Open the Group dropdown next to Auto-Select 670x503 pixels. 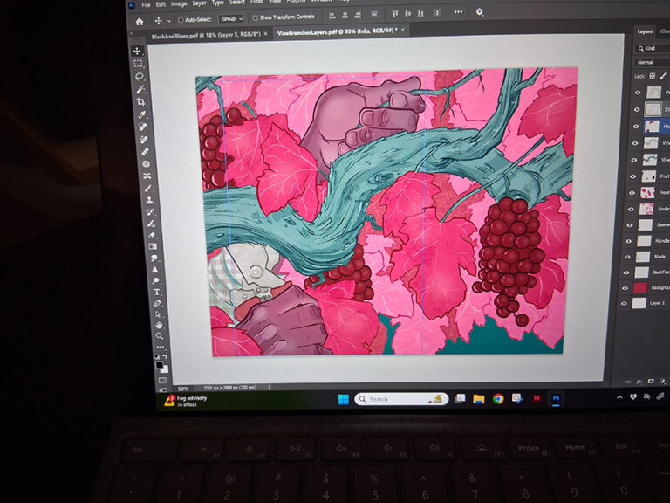pyautogui.click(x=232, y=18)
